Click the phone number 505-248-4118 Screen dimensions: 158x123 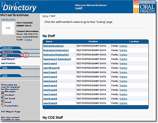(30, 34)
